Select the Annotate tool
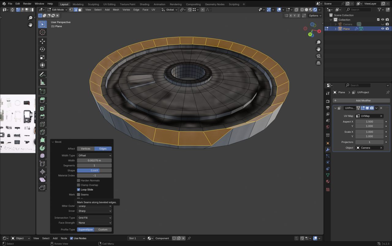Screen dimensions: 392x246 43,74
